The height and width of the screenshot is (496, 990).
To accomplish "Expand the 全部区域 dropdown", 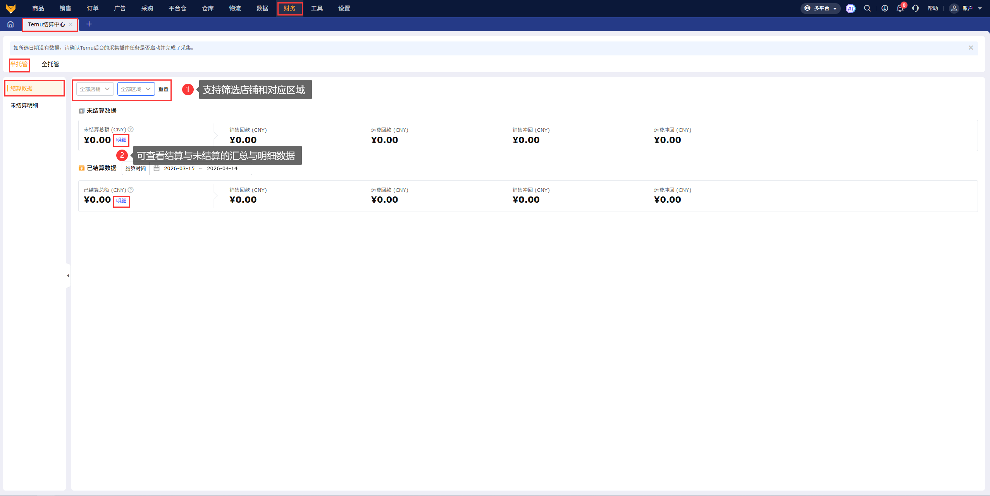I will click(136, 89).
